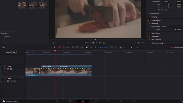Toggle Retime and Scaling enable switch
The width and height of the screenshot is (183, 103).
(150, 43)
